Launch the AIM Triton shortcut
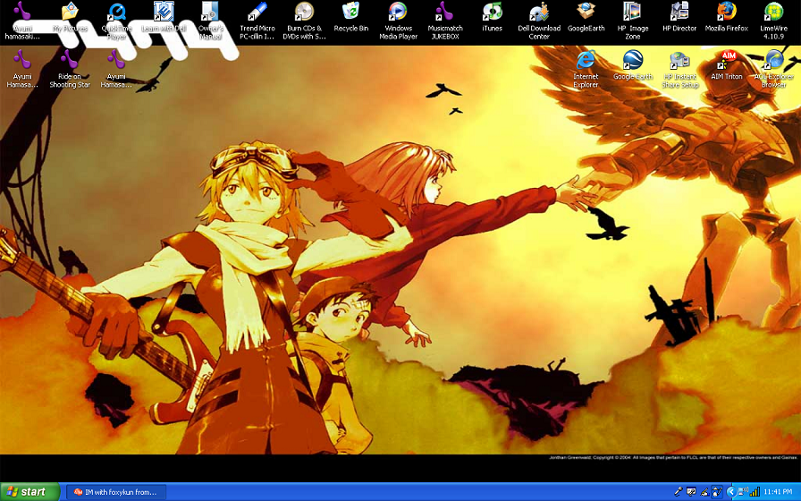 pos(727,65)
